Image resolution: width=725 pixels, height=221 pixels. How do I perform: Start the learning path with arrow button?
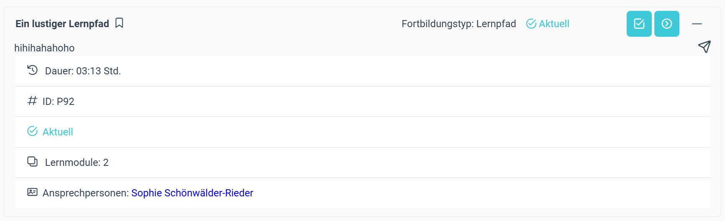(666, 24)
